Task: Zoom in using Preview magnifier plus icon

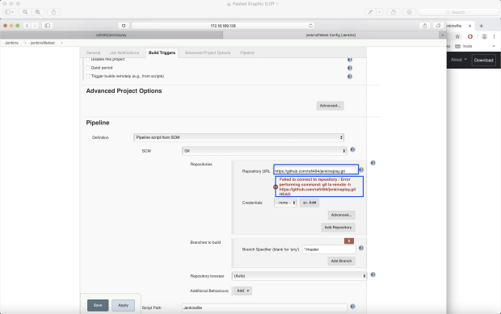Action: click(38, 12)
